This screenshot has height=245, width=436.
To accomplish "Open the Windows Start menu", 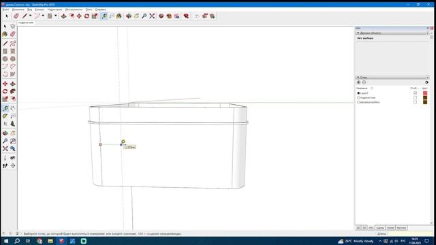I will click(6, 241).
